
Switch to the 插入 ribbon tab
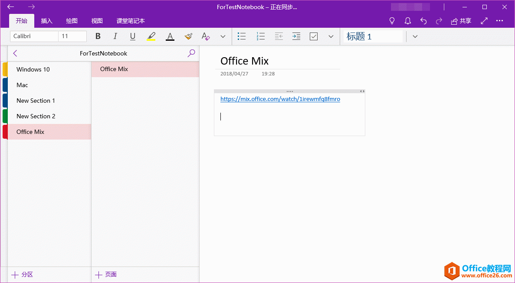46,20
